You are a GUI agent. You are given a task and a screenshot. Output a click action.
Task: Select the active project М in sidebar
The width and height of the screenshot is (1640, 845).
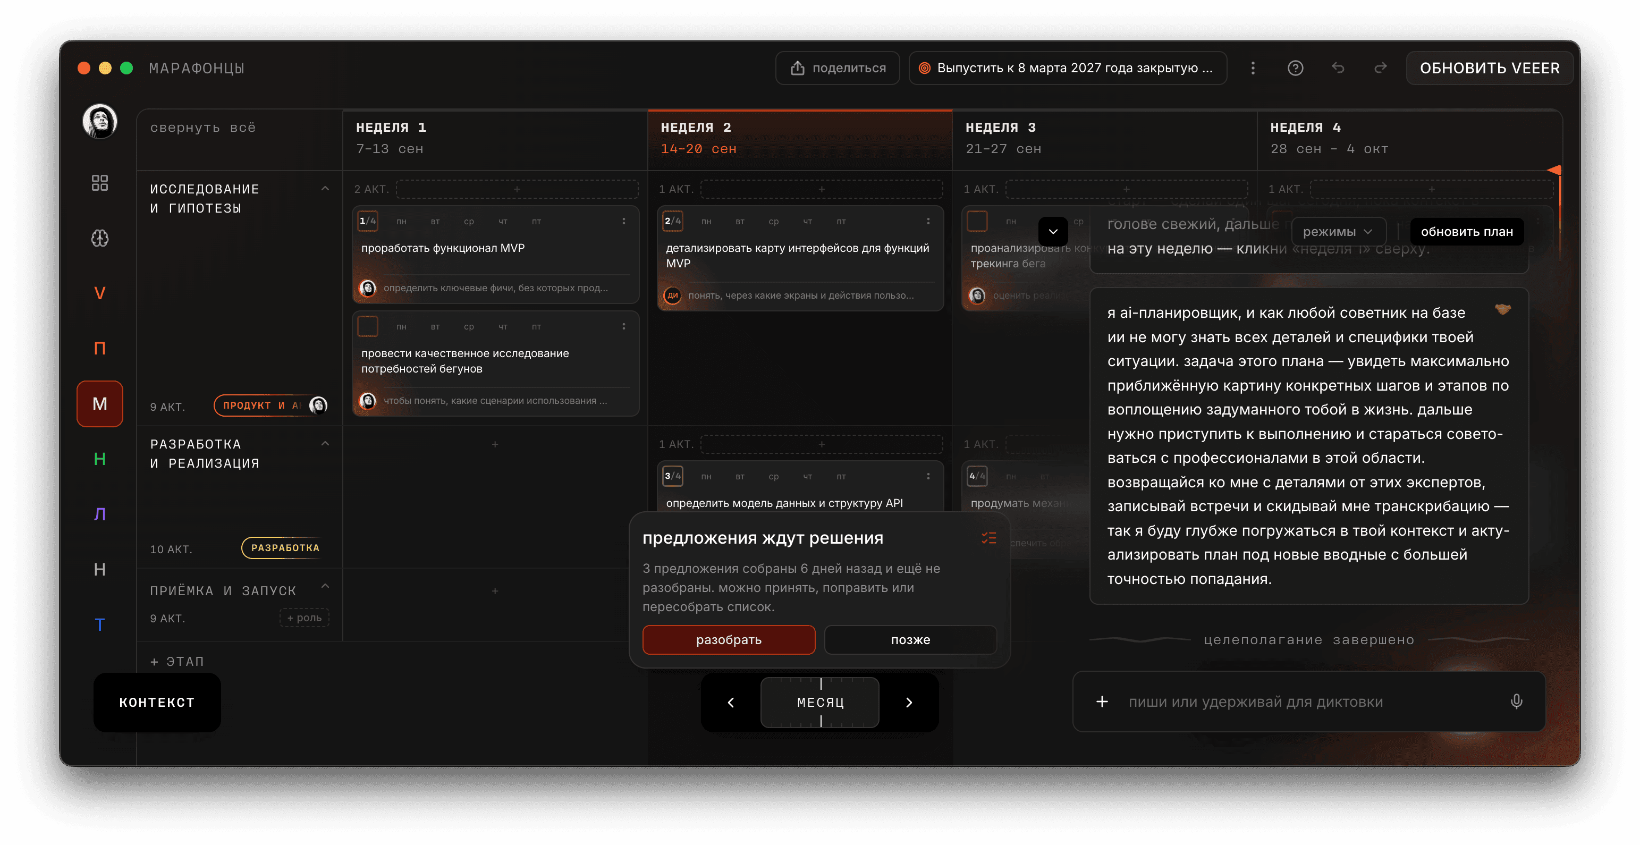click(100, 404)
